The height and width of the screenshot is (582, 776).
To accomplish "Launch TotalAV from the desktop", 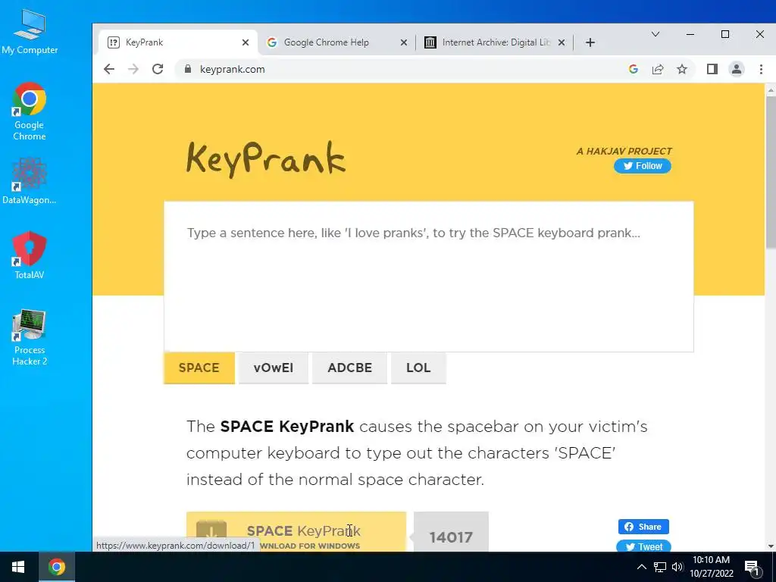I will pos(30,255).
